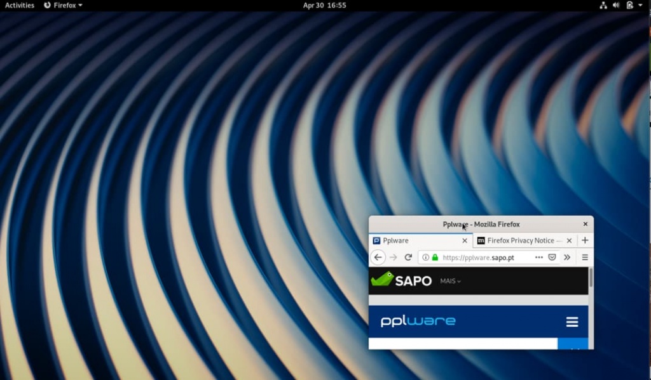Click the page vertical scrollbar
This screenshot has height=380, width=651.
tap(591, 278)
